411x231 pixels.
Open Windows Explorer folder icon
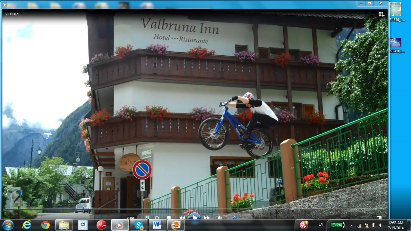[64, 225]
